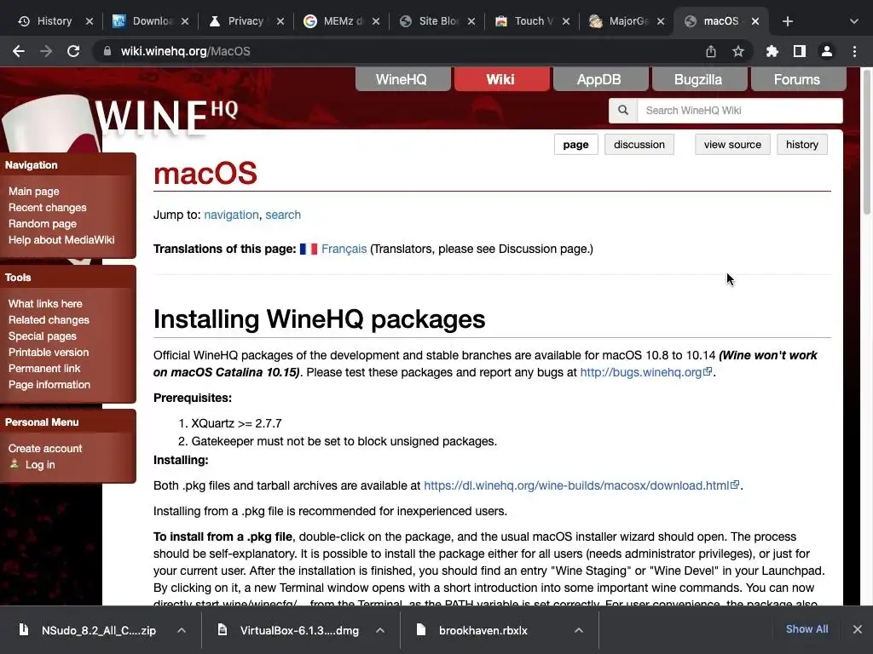Image resolution: width=873 pixels, height=654 pixels.
Task: Open Printable version link
Action: [x=49, y=352]
